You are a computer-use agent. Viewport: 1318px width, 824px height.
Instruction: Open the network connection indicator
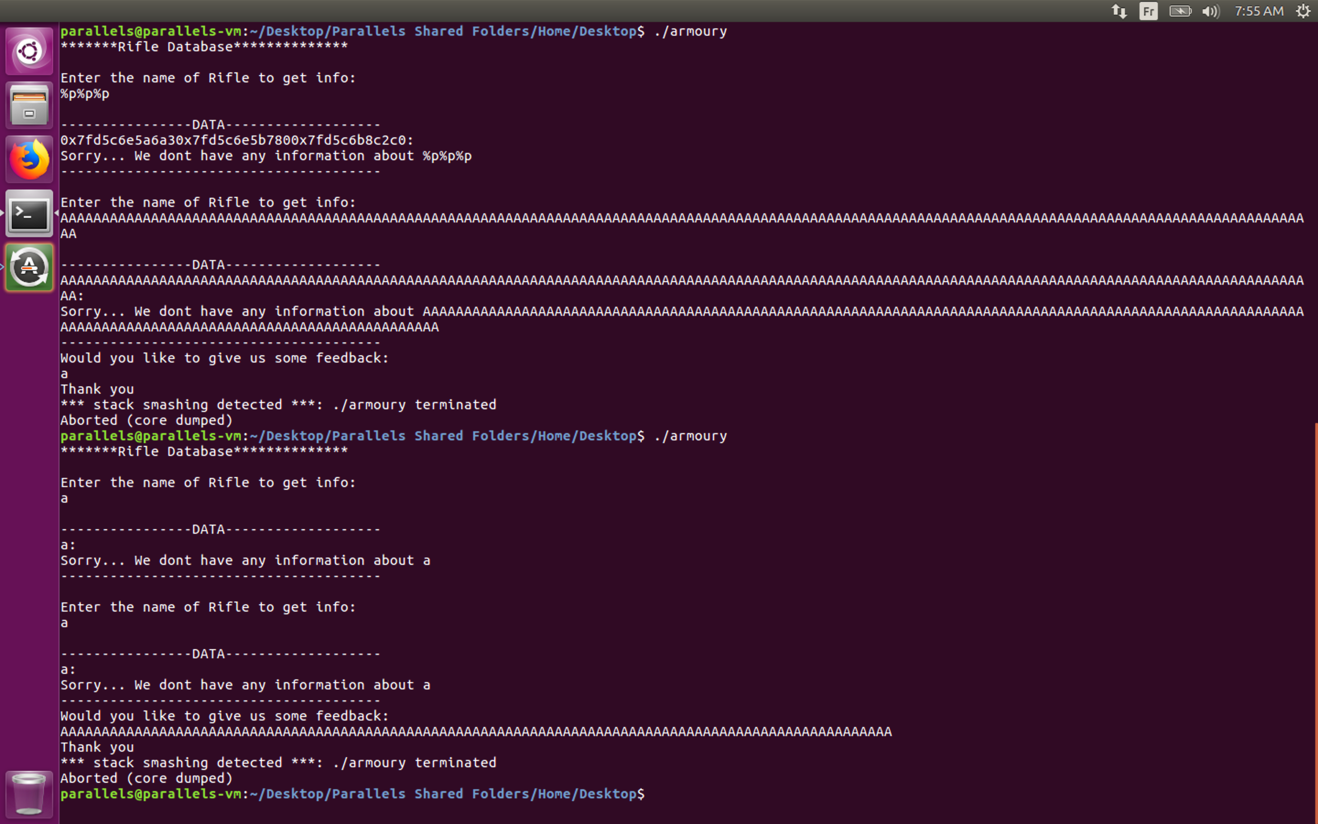(x=1118, y=11)
